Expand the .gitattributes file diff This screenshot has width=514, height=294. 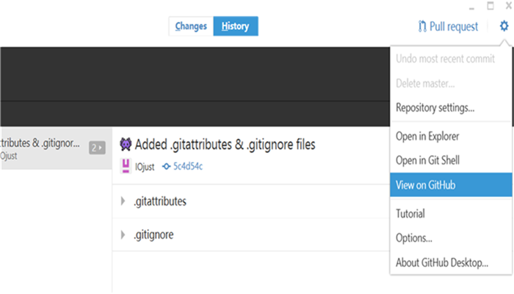click(x=123, y=201)
